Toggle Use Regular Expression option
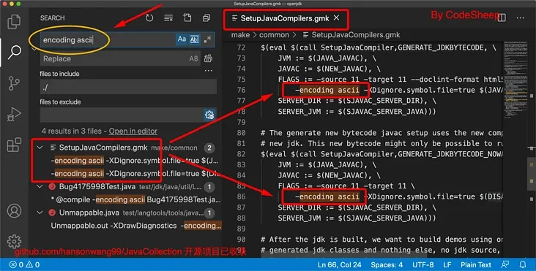This screenshot has height=271, width=536. point(207,39)
